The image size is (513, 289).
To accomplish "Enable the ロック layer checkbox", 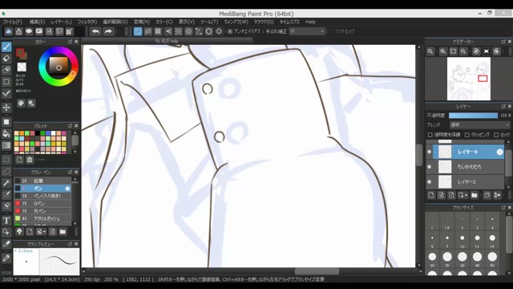I will [496, 135].
